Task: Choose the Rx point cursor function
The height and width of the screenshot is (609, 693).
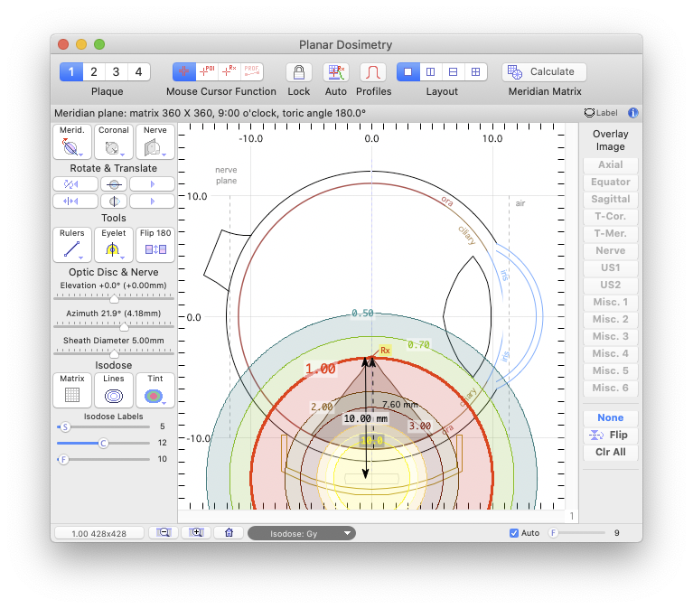Action: tap(229, 71)
